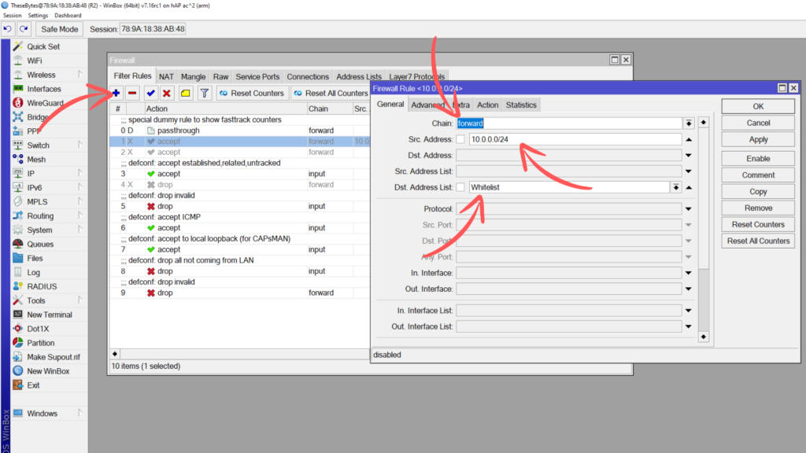This screenshot has height=453, width=806.
Task: Click the blue checkmark enable icon
Action: pos(150,93)
